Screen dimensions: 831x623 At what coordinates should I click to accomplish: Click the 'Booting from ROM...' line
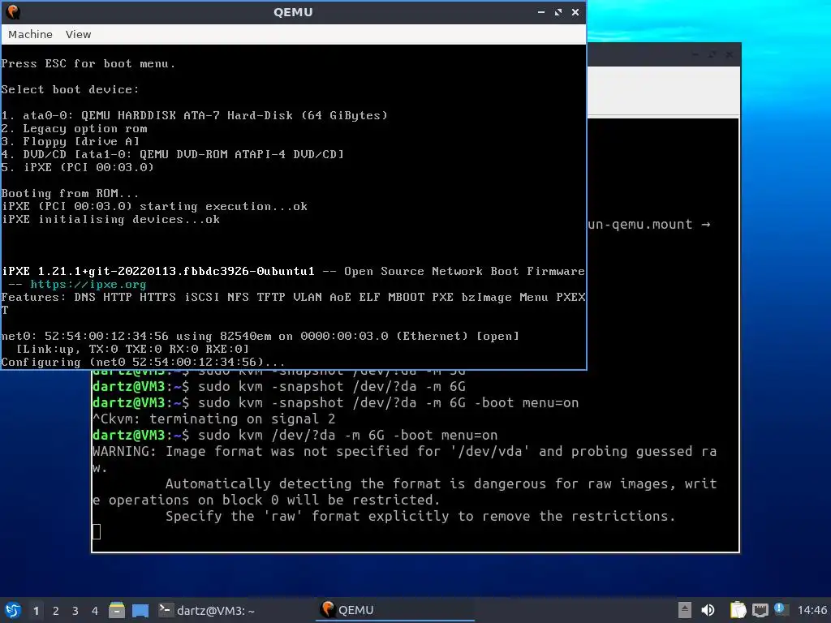click(x=70, y=193)
